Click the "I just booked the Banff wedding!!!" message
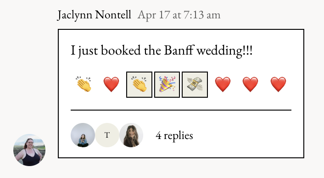324x178 pixels. 162,50
